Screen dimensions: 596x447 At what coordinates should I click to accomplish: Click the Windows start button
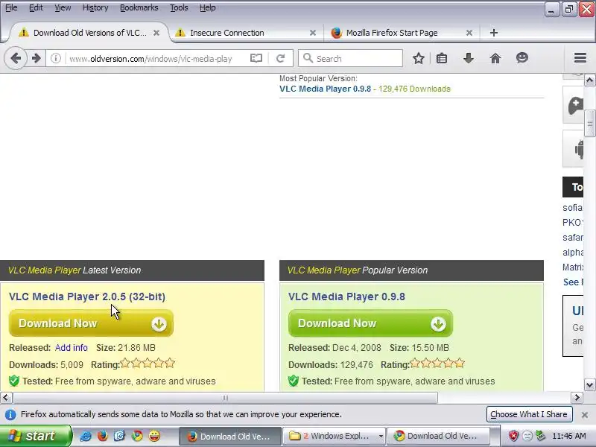point(35,436)
